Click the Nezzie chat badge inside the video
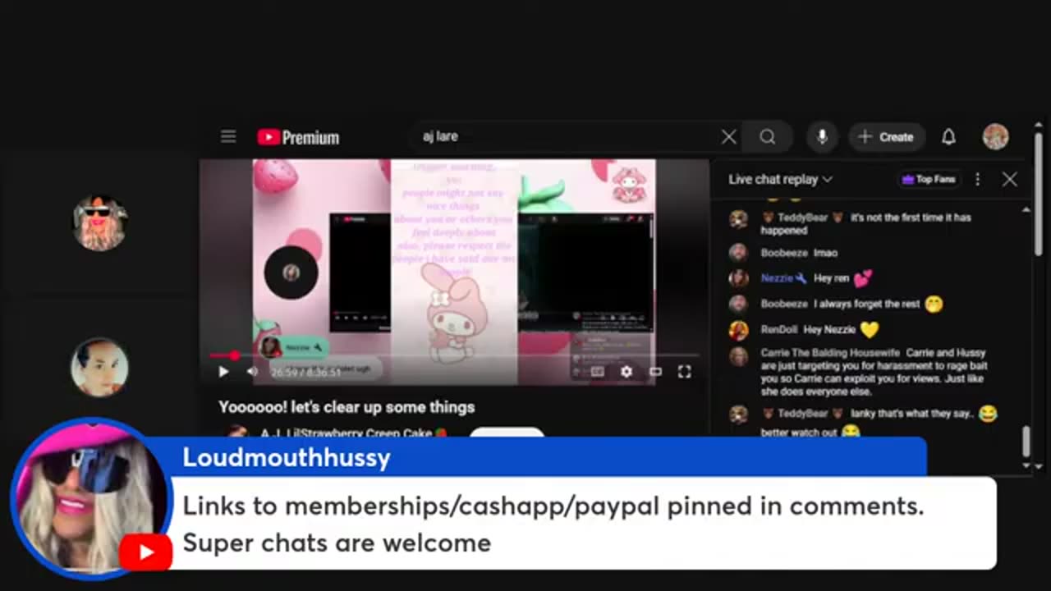The height and width of the screenshot is (591, 1051). [x=295, y=347]
